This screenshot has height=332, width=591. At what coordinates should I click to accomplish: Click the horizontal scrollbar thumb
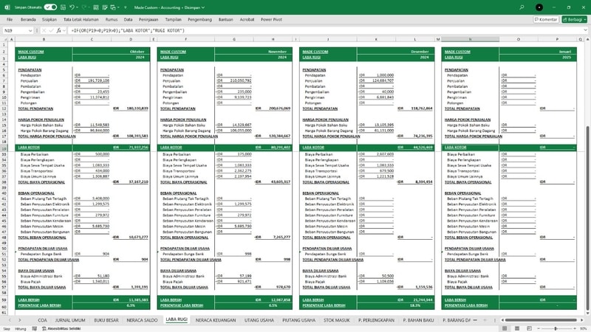(541, 320)
